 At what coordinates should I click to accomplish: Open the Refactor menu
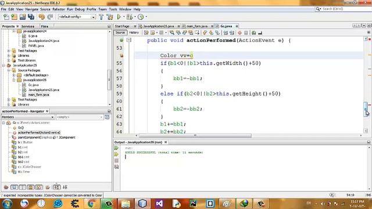(58, 9)
